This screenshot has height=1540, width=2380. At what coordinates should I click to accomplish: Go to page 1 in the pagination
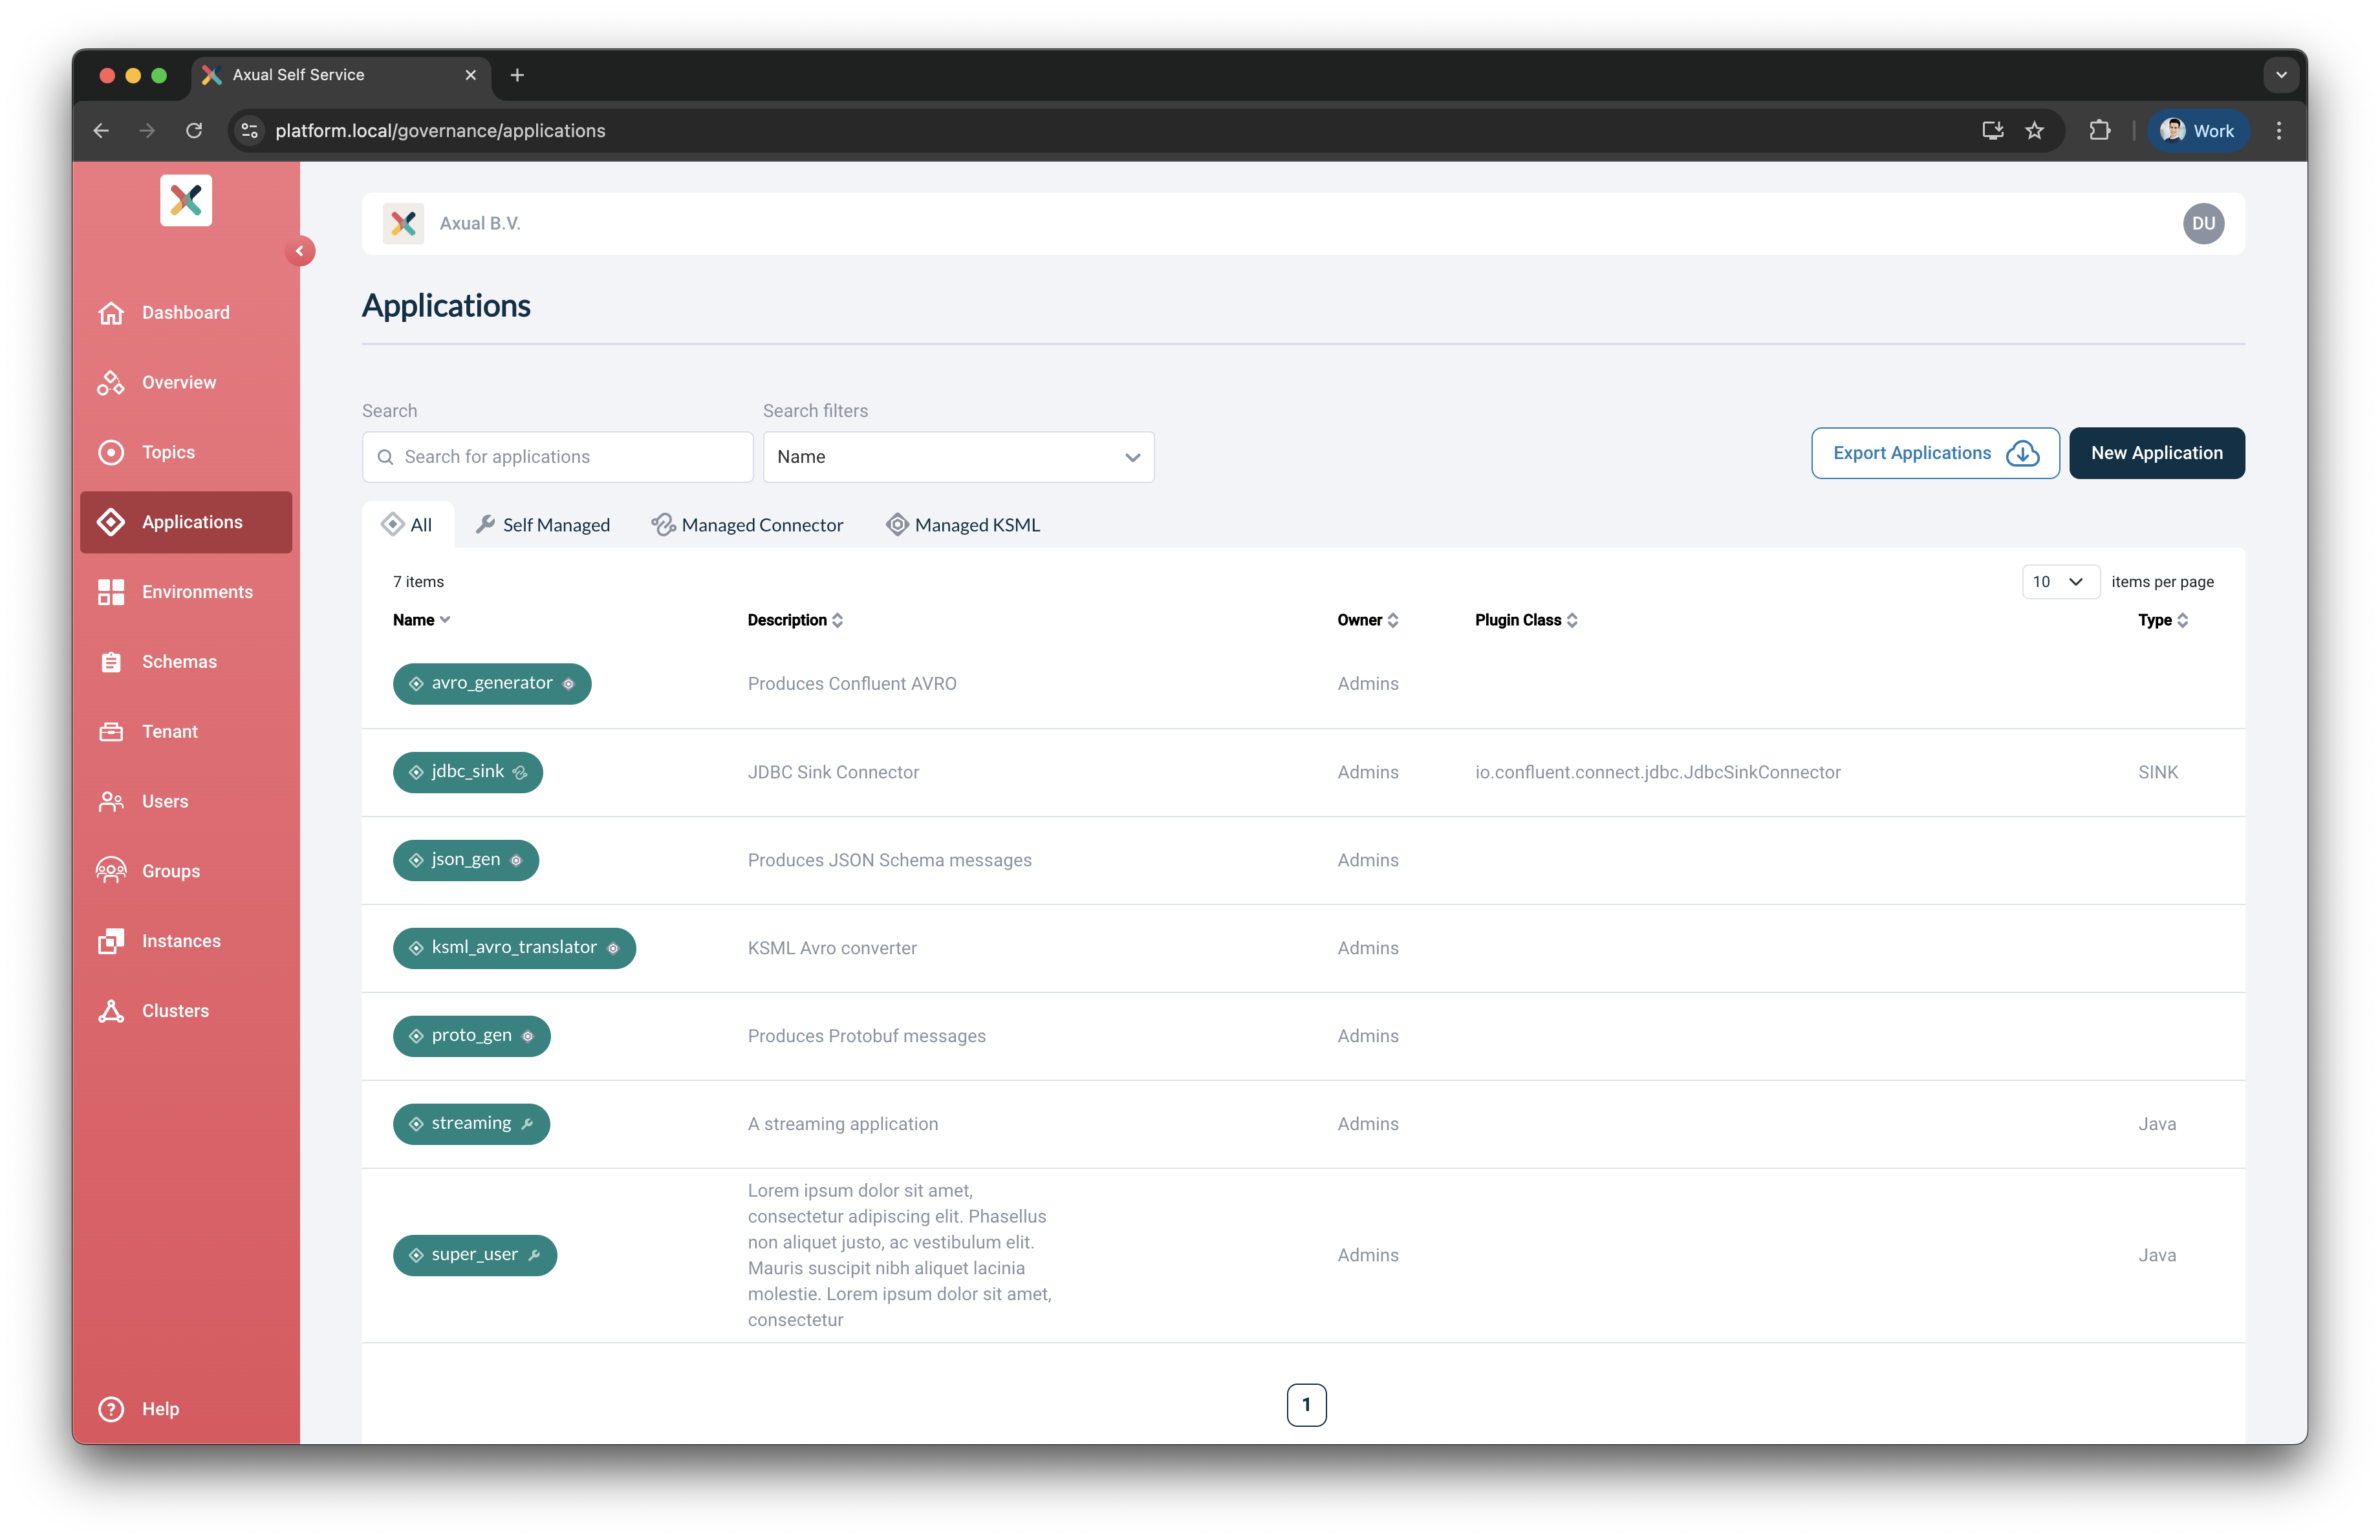click(x=1306, y=1404)
